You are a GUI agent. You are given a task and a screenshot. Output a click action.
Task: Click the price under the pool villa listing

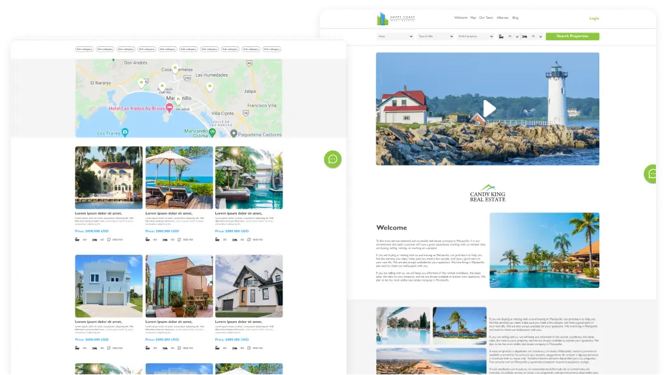tap(232, 231)
